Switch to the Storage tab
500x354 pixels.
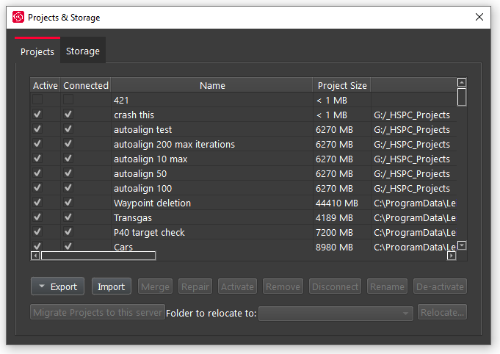click(x=83, y=51)
